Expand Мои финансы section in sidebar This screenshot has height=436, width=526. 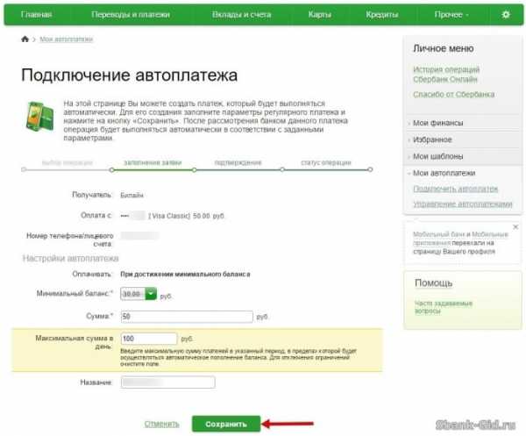point(439,123)
